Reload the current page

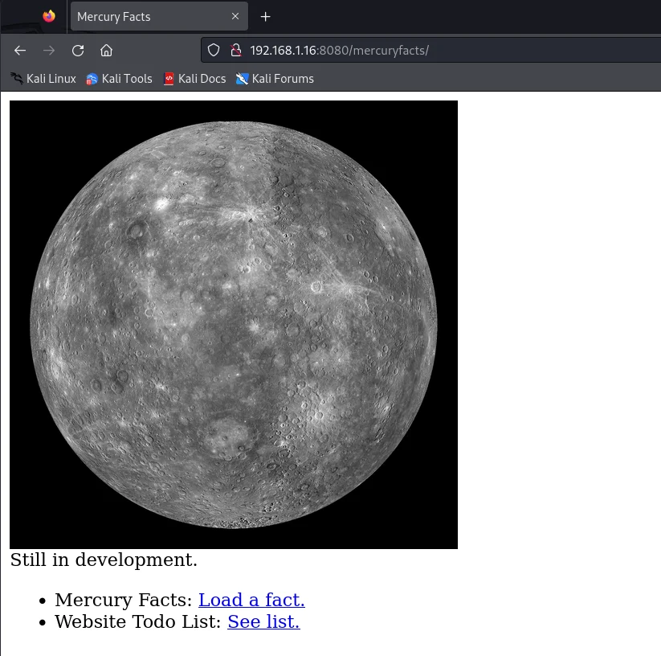pos(78,51)
